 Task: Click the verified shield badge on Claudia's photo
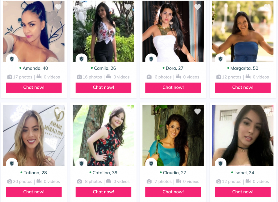151,163
